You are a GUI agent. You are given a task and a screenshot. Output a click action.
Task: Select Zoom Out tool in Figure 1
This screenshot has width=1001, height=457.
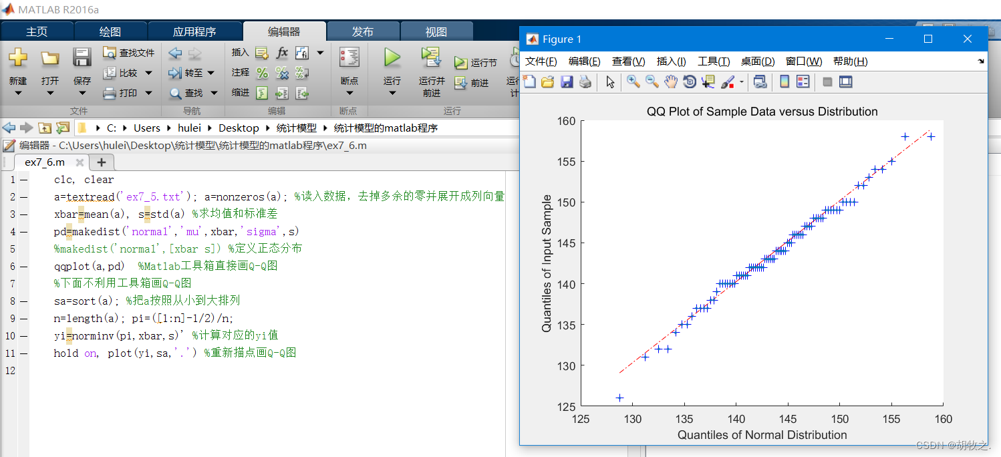click(x=652, y=82)
